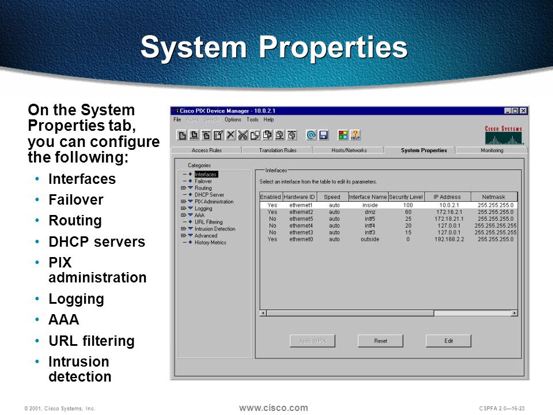This screenshot has height=415, width=553.
Task: Switch to the Access Rules tab
Action: tap(207, 150)
